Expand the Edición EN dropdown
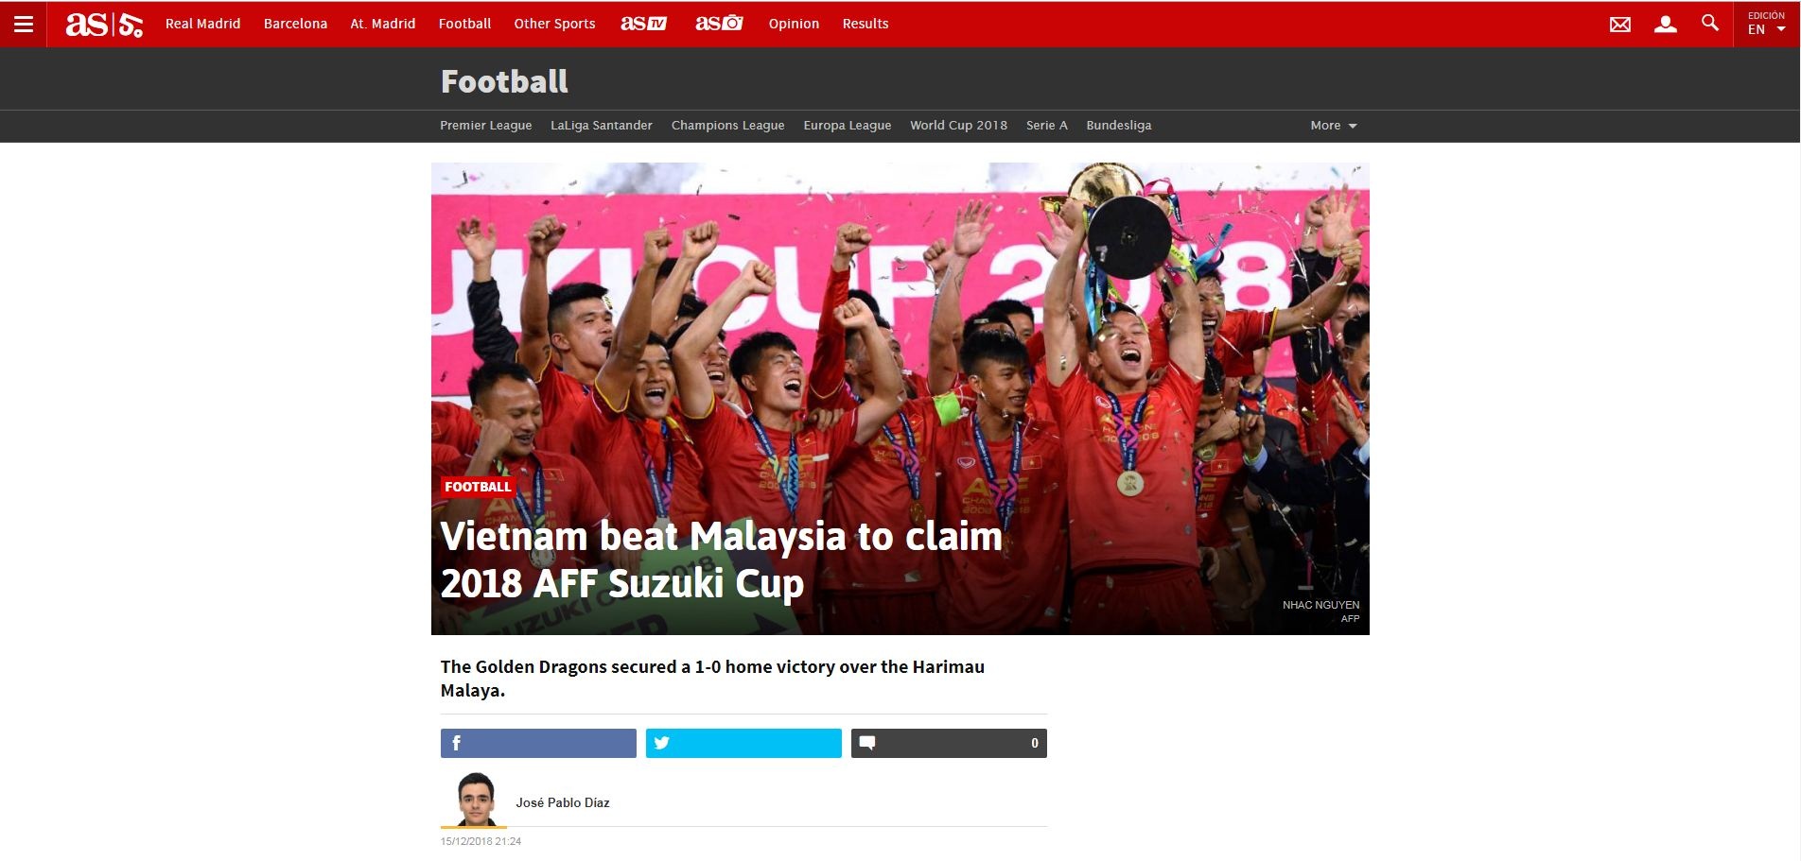 tap(1767, 24)
